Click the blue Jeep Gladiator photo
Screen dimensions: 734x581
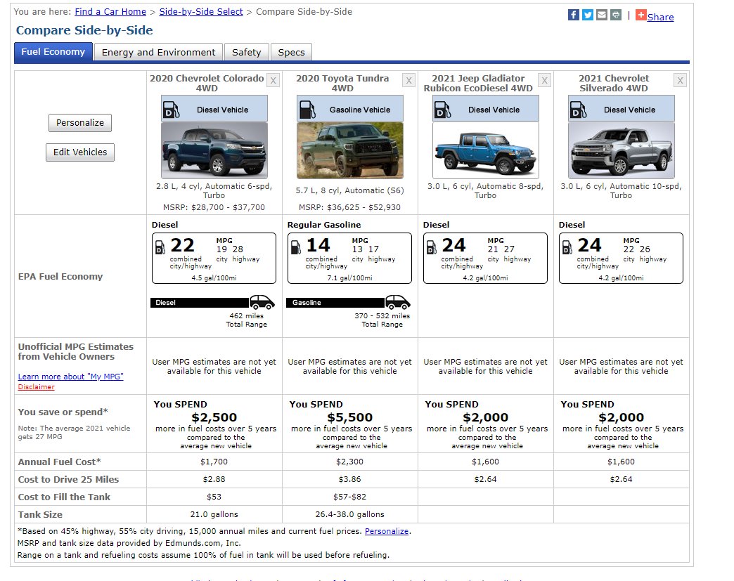[x=485, y=150]
